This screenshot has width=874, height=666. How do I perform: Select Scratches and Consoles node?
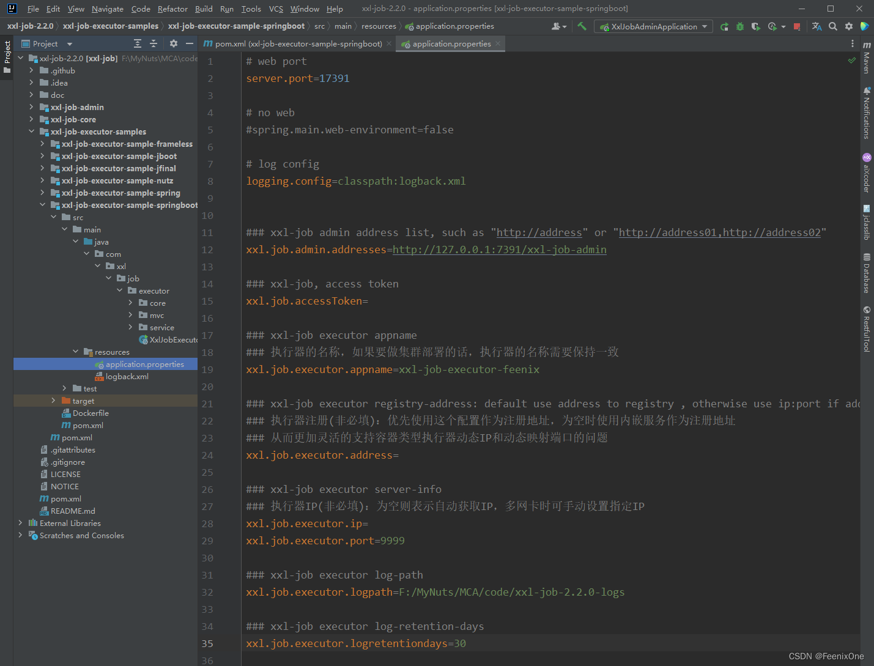click(x=81, y=535)
